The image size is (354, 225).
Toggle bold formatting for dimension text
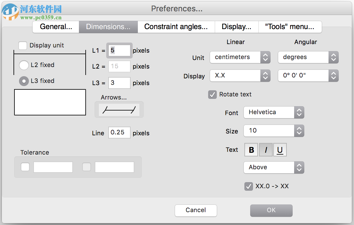click(251, 149)
